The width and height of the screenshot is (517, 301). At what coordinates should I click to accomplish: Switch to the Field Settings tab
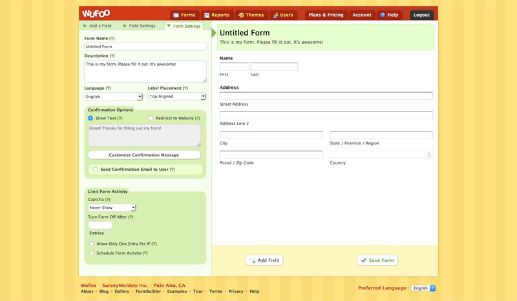[139, 26]
